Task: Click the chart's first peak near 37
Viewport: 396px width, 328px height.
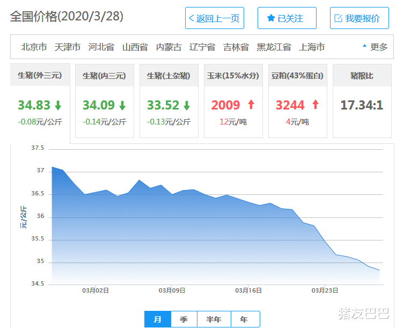Action: (x=52, y=167)
